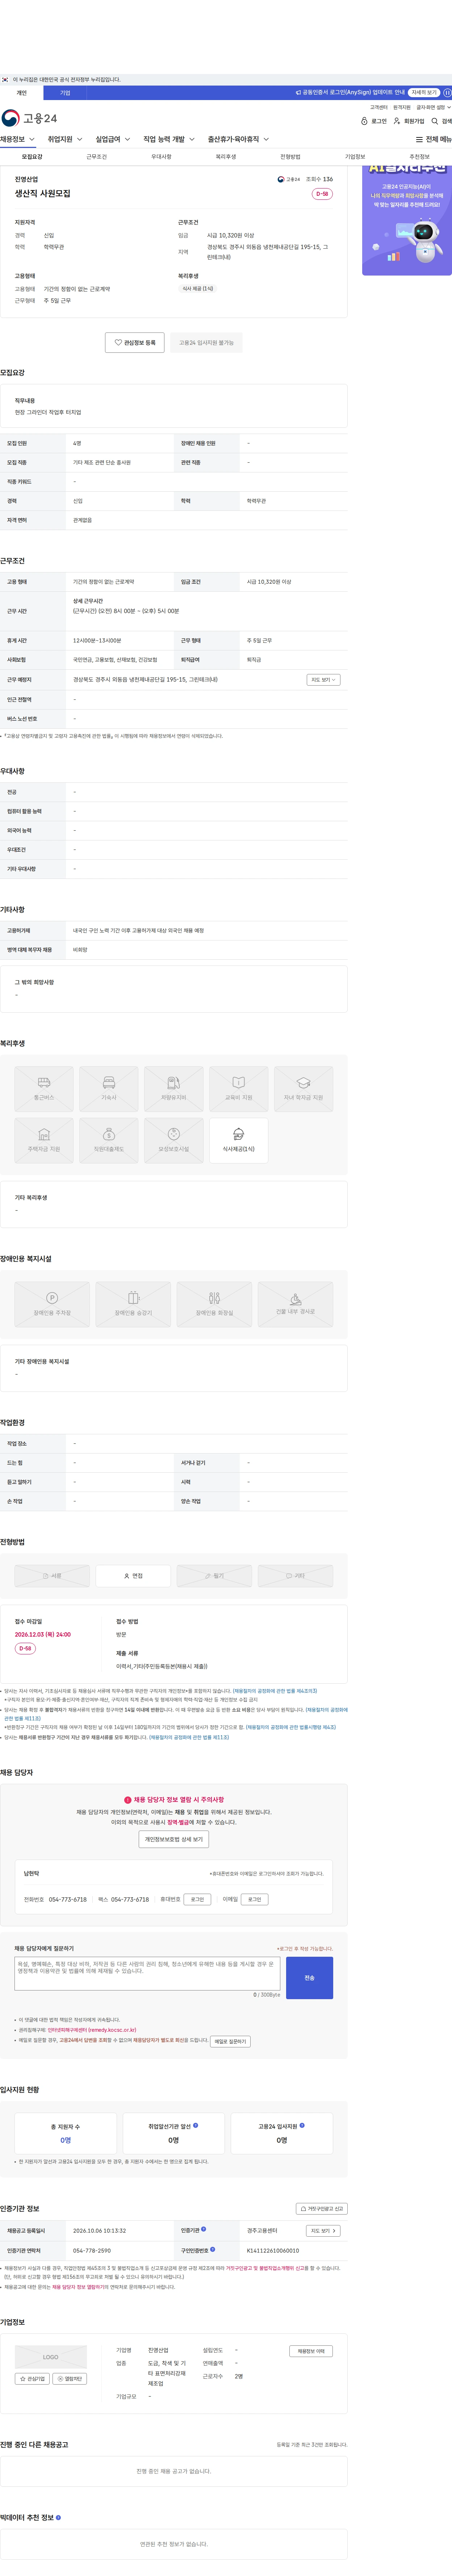Screen dimensions: 452x2576
Task: Select the 장애인용 화장실 facility icon
Action: coord(214,1304)
